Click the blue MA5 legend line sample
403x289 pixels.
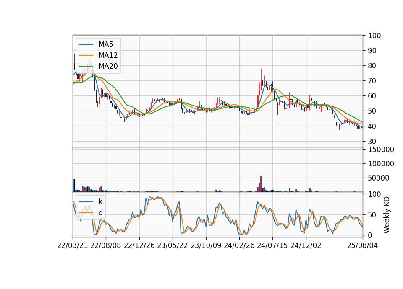click(x=86, y=44)
